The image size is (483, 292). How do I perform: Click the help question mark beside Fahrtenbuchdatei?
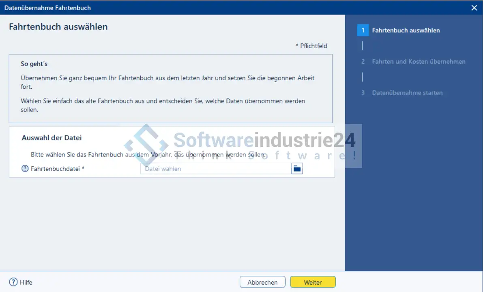coord(25,169)
